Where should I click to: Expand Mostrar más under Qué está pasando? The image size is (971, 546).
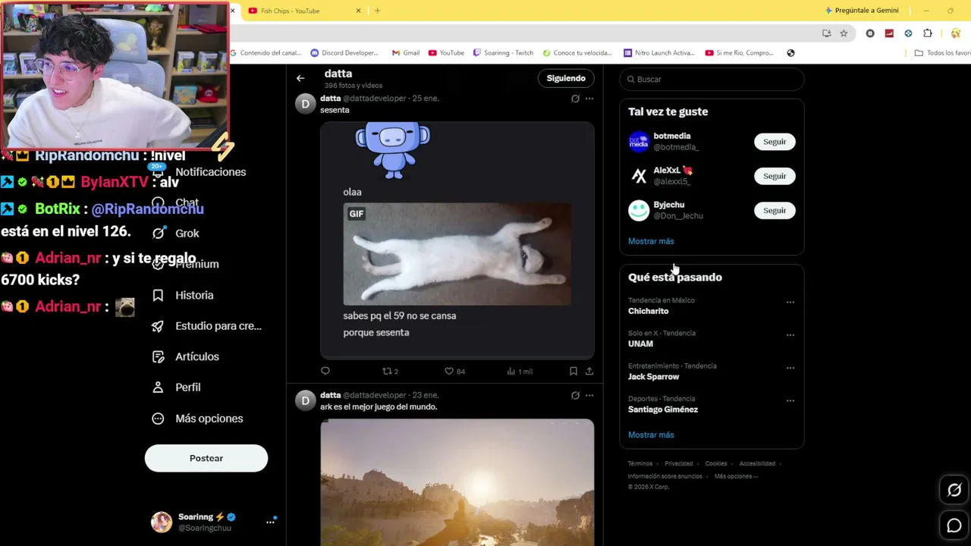651,435
